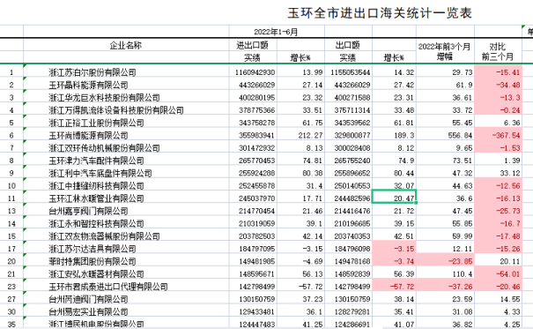Select 浙江永和智控科技有限公司 cell
Viewport: 533px width, 329px height.
tap(96, 223)
